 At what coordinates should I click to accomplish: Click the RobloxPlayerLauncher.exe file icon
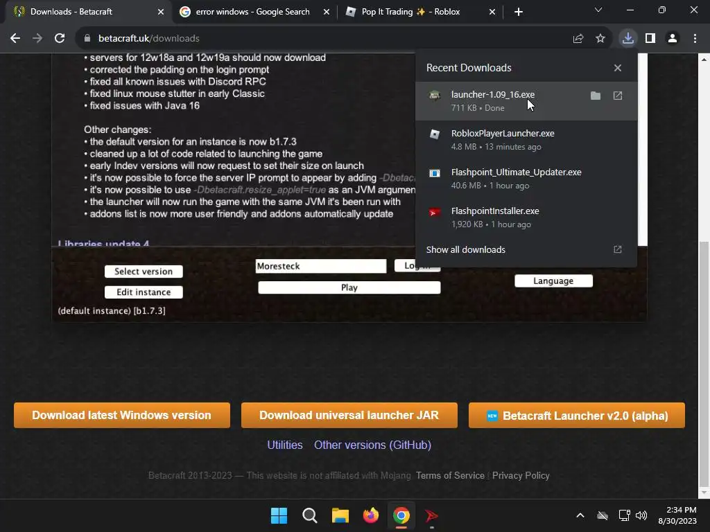[435, 134]
